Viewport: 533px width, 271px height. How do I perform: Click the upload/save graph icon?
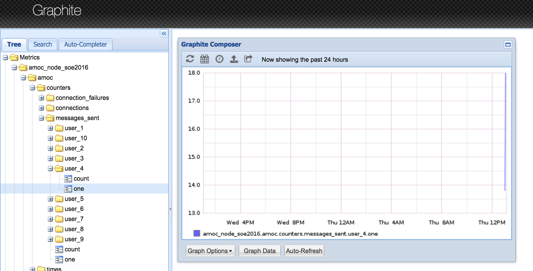tap(234, 59)
